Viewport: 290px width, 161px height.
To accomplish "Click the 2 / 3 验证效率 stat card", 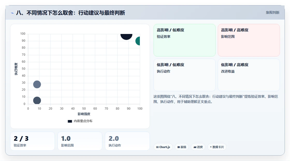I will pos(33,141).
